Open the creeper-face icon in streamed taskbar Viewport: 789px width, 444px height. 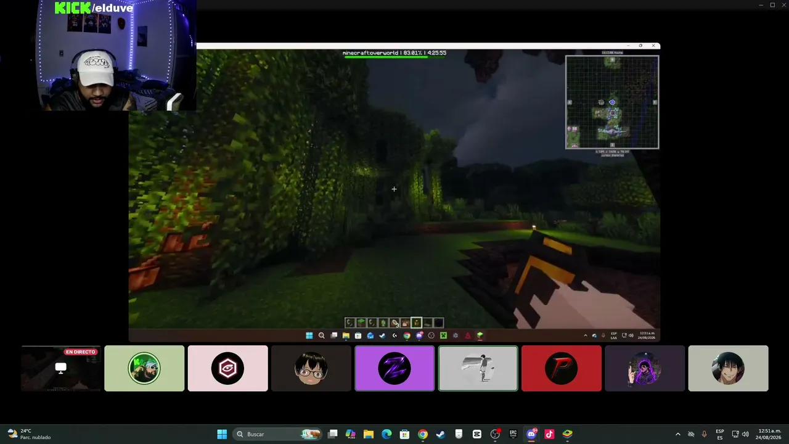coord(443,335)
